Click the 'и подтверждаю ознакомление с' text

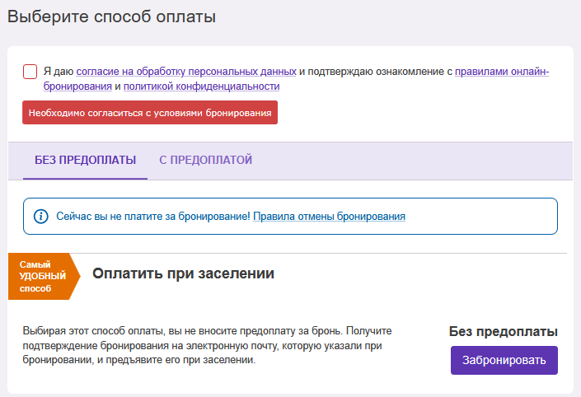376,72
